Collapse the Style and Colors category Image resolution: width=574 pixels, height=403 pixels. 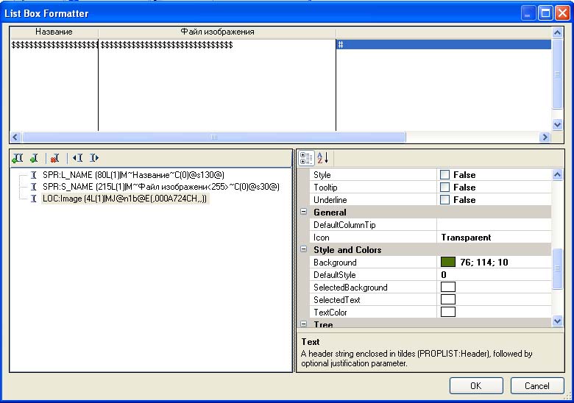(303, 250)
